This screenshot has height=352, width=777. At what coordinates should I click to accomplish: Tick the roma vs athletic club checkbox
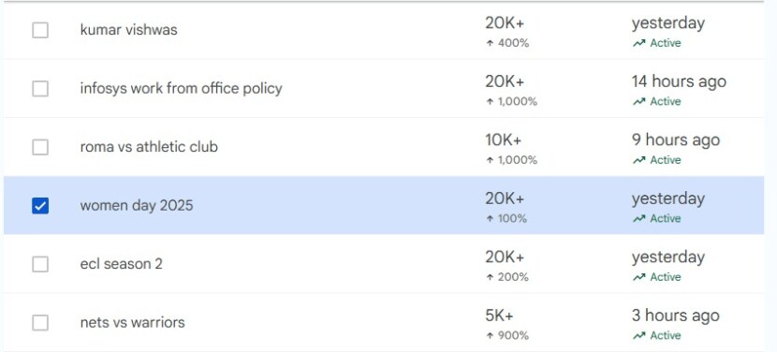pyautogui.click(x=40, y=147)
